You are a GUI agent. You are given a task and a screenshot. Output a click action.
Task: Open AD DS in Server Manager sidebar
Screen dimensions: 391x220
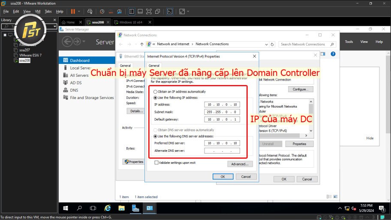pos(76,83)
